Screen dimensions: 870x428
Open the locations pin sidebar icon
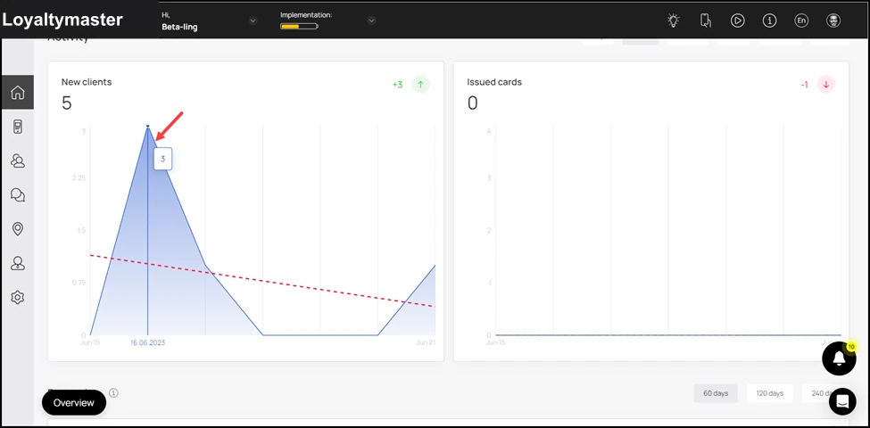(x=17, y=229)
